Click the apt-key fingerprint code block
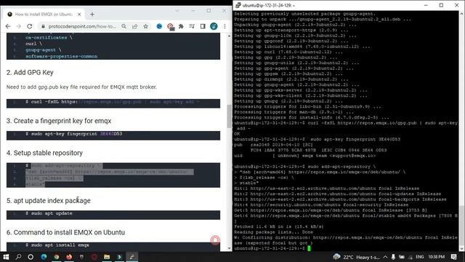 [x=113, y=135]
